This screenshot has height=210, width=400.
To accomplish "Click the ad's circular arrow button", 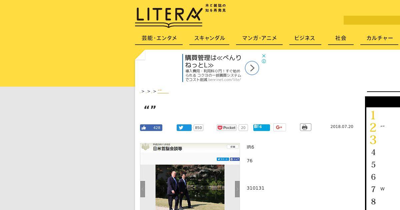I will coord(252,68).
